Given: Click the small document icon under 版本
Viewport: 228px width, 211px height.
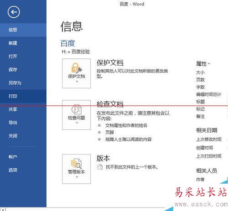Looking at the screenshot, I should coord(99,167).
